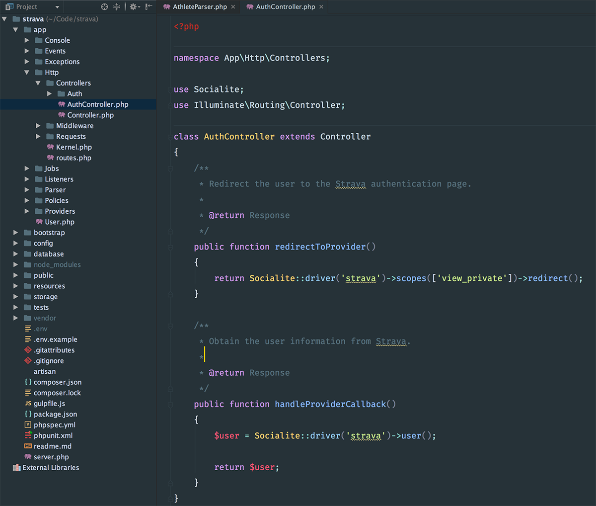Viewport: 596px width, 506px height.
Task: Close the AuthController.php tab
Action: pos(321,7)
